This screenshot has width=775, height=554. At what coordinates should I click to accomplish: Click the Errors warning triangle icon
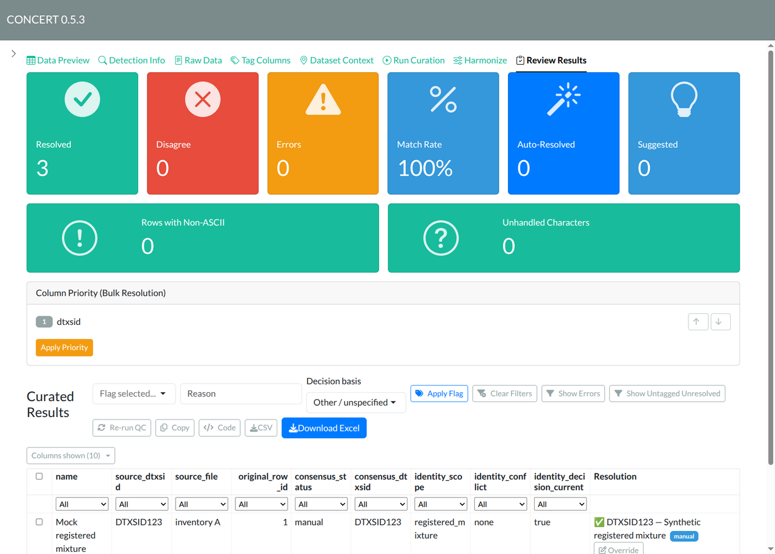[x=323, y=99]
